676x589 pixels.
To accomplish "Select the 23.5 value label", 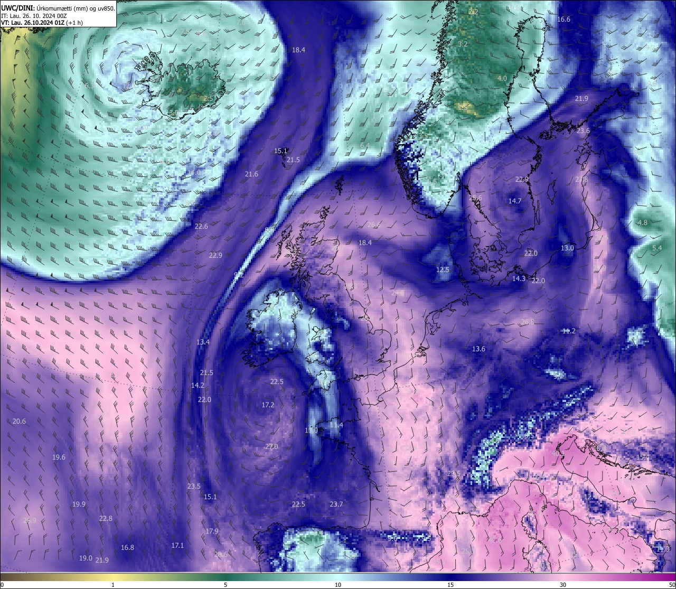I will tap(194, 487).
